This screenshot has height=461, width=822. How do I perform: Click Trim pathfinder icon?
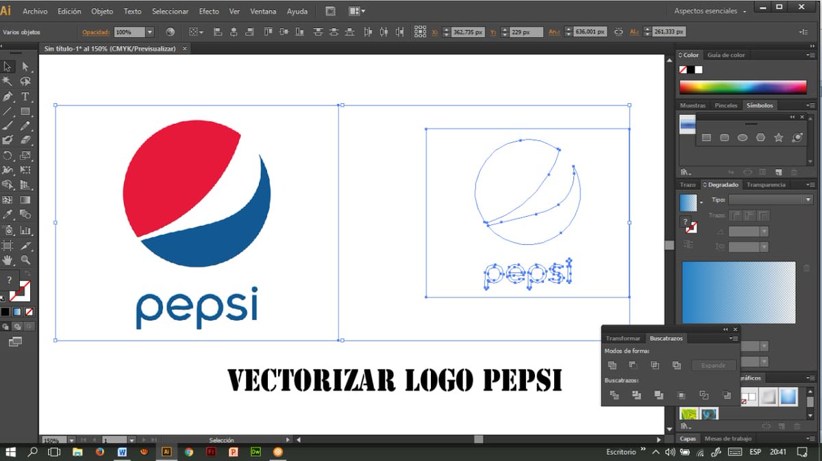pyautogui.click(x=636, y=395)
